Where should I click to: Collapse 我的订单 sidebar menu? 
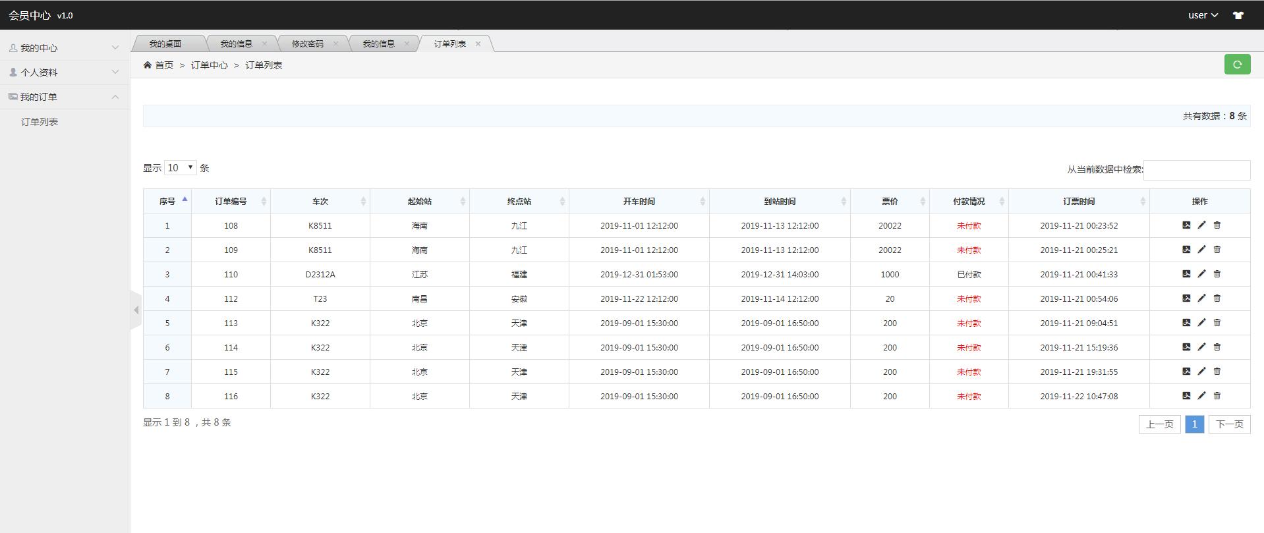coord(65,97)
